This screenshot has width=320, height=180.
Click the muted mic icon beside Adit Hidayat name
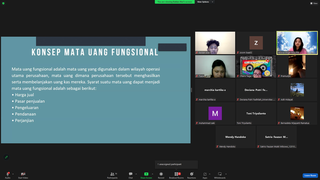coord(279,99)
